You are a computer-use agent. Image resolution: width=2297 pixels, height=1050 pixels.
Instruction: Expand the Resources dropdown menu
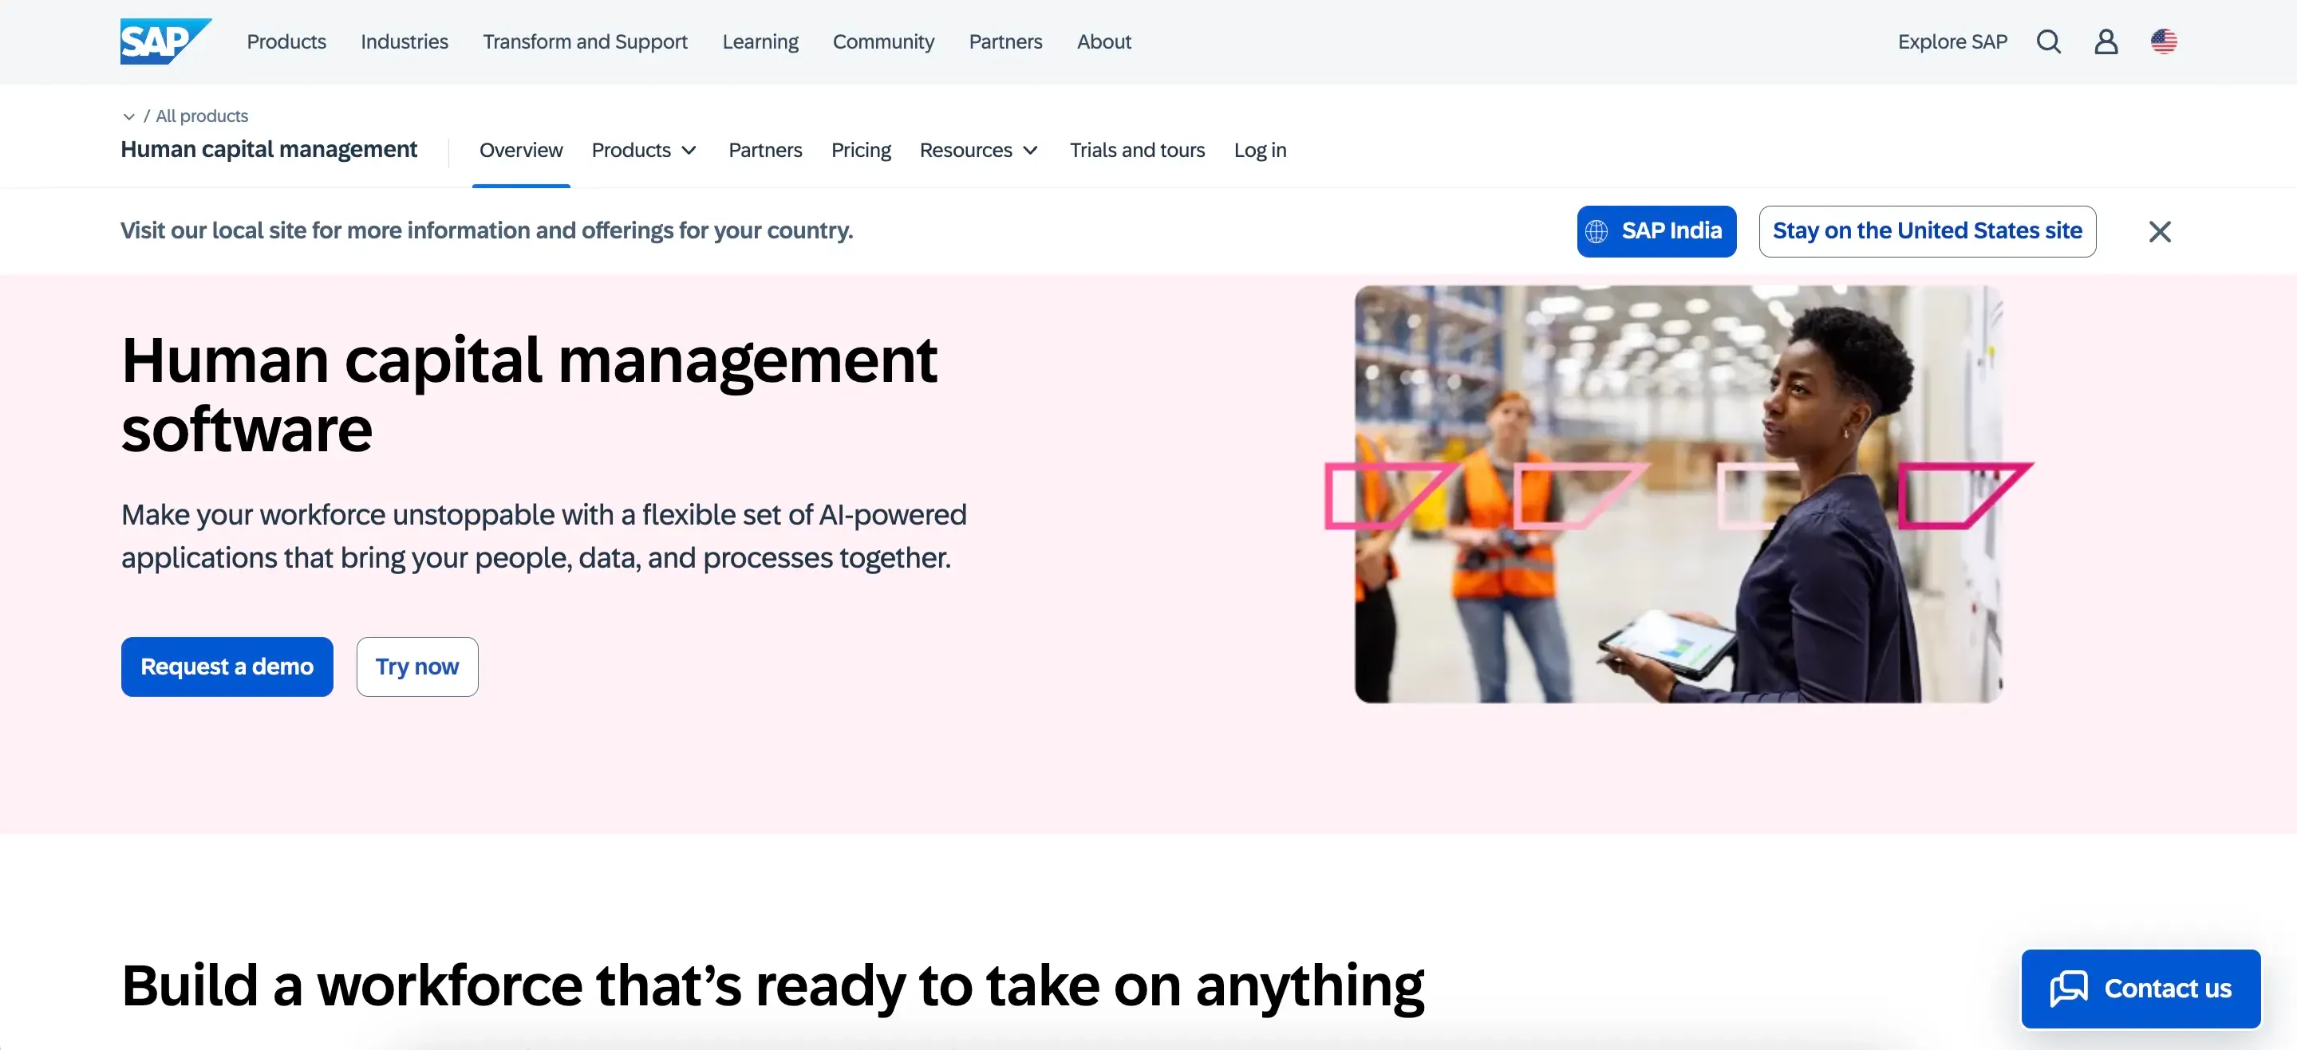click(979, 151)
